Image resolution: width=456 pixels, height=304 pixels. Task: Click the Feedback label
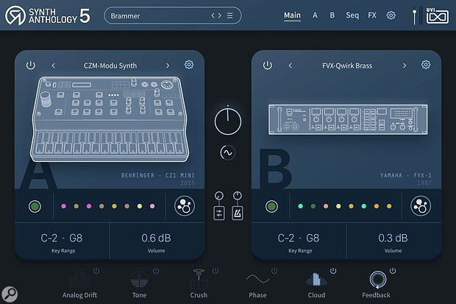[376, 295]
